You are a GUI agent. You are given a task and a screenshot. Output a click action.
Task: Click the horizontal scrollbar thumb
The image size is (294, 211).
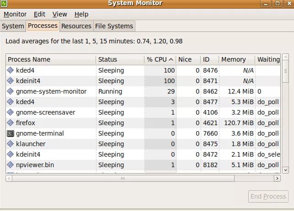(x=122, y=179)
